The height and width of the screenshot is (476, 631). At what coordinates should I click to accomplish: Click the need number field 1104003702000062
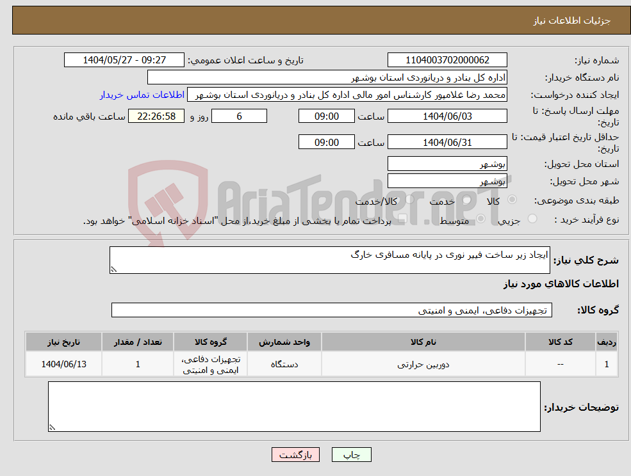coord(447,59)
